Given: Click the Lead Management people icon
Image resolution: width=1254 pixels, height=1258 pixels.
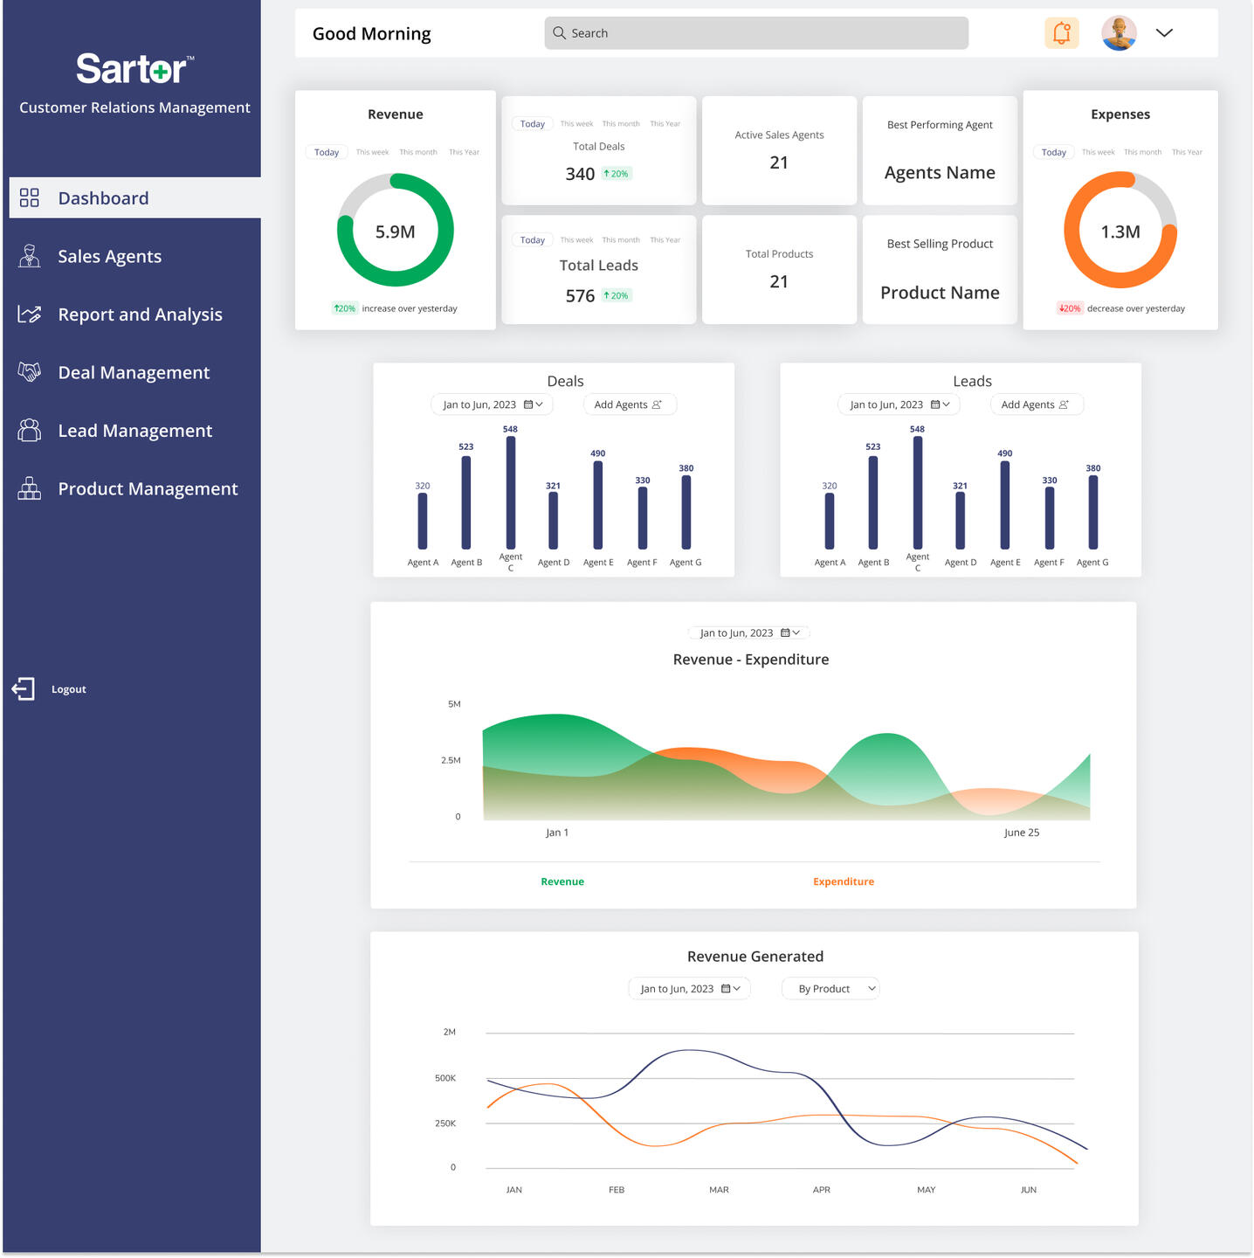Looking at the screenshot, I should (30, 431).
